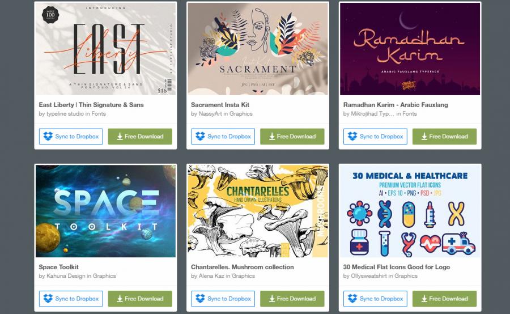
Task: Click Dropbox icon on Space Toolkit card
Action: [48, 298]
